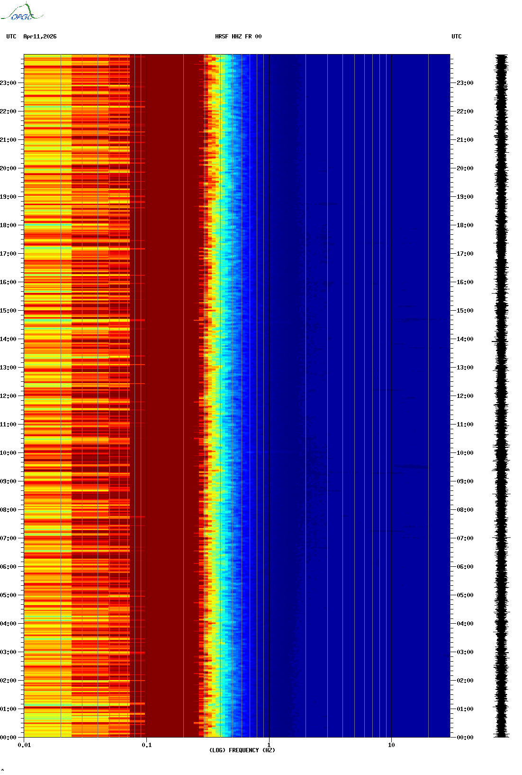Click the right-axis 19:00 time label

pos(465,197)
